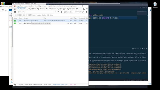
Task: Click the 200 status badge of GET row
Action: click(x=15, y=21)
